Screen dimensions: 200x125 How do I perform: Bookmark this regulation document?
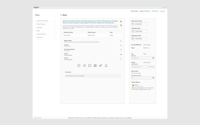click(x=90, y=66)
